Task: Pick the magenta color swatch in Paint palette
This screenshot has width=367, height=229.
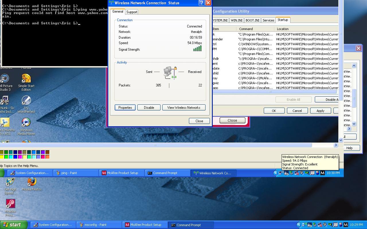Action: [x=20, y=157]
